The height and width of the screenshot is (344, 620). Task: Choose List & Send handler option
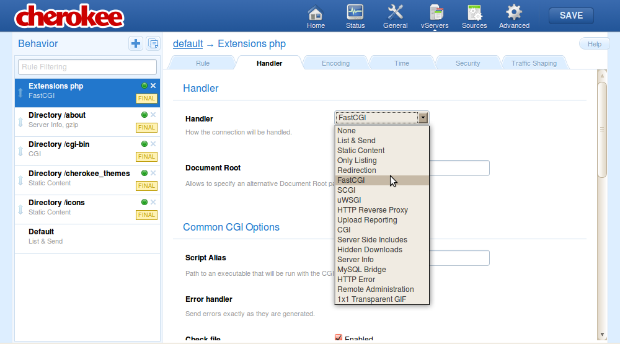pyautogui.click(x=382, y=140)
